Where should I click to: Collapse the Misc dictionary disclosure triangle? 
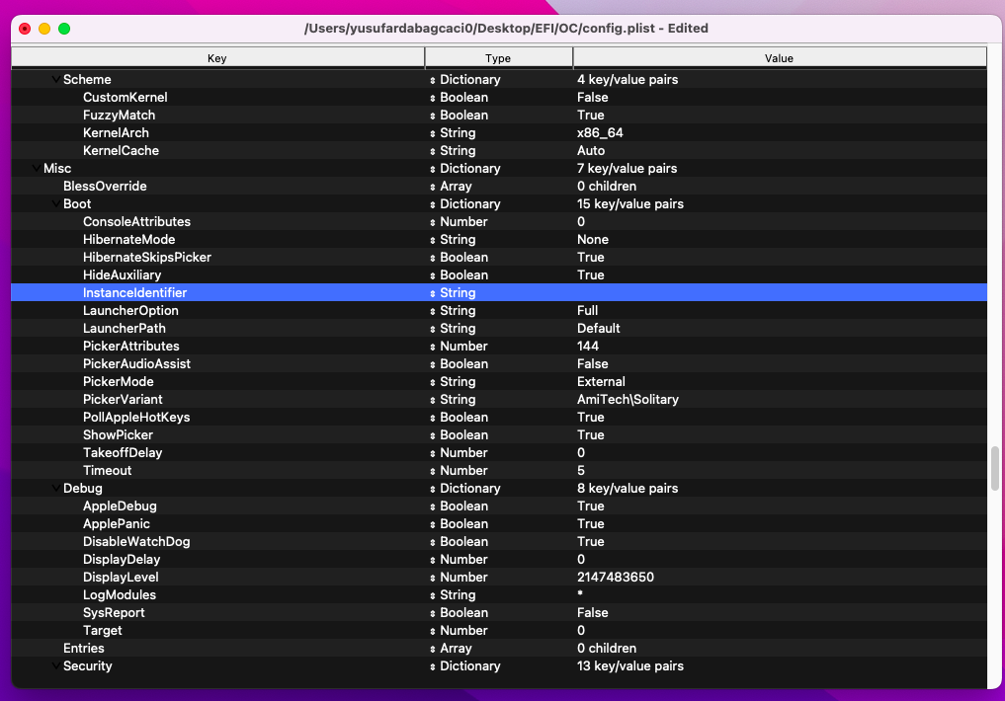[36, 169]
